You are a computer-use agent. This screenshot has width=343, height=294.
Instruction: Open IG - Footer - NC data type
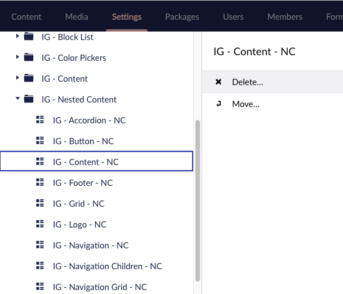(83, 183)
